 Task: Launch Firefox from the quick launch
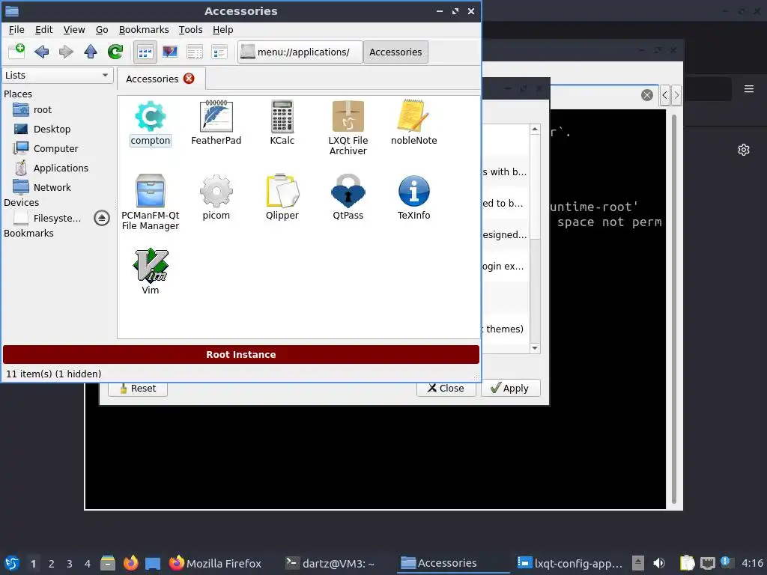130,563
